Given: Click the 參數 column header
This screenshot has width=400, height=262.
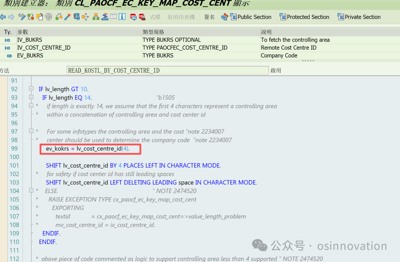Looking at the screenshot, I should [79, 32].
